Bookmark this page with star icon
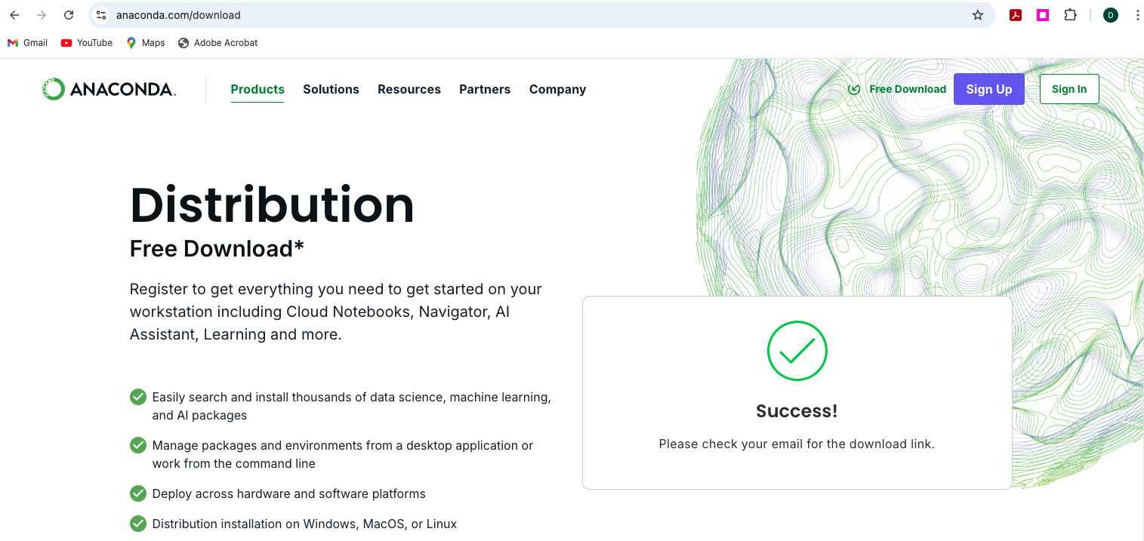Screen dimensions: 1144x541 click(978, 15)
